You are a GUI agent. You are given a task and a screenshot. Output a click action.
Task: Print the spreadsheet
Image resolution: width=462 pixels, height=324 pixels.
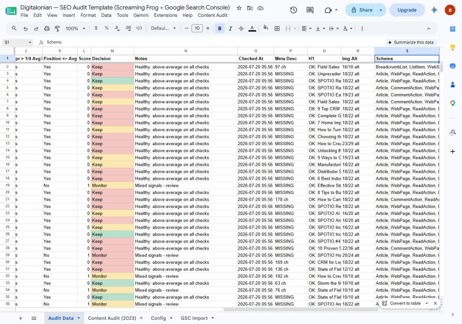click(47, 28)
